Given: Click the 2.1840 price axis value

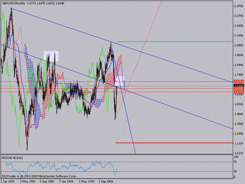Looking at the screenshot, I should click(x=239, y=35).
